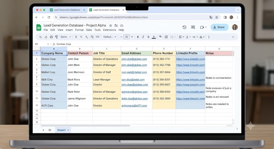274x149 pixels.
Task: Open the Insert menu
Action: coord(69,30)
